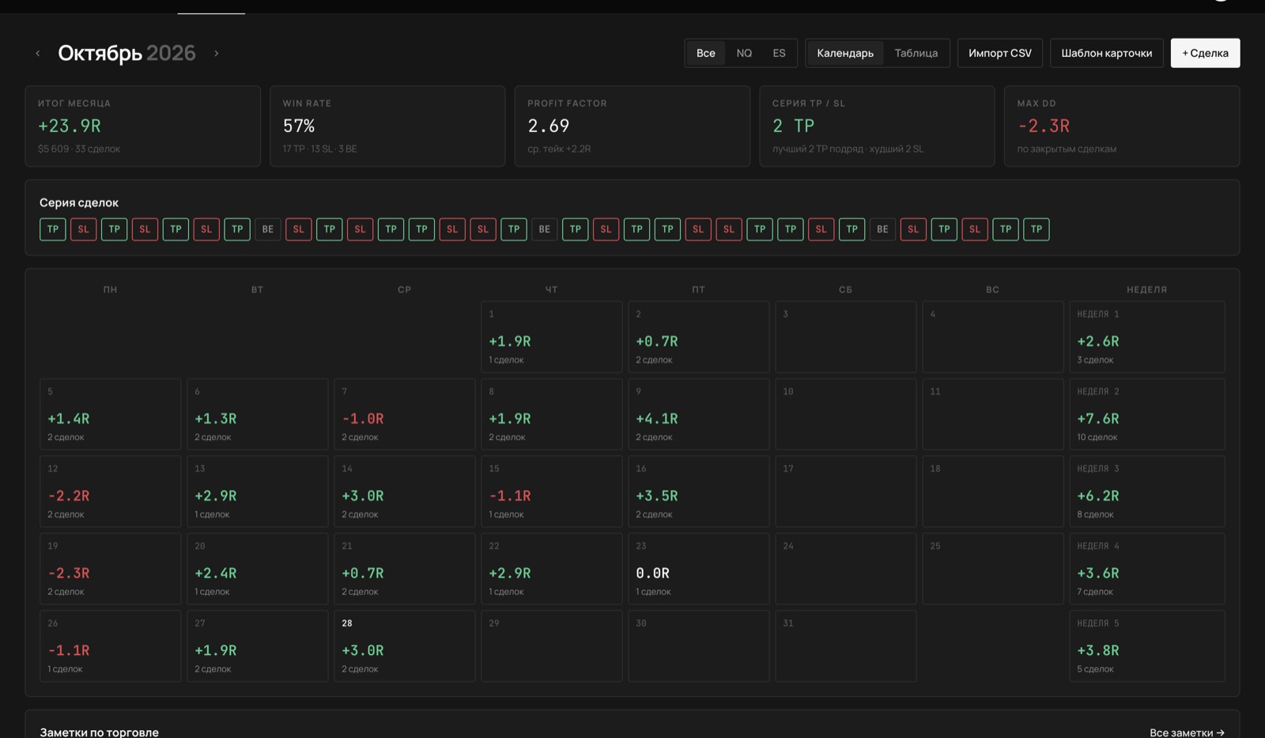
Task: Open October 7 day cell with -1.0R
Action: click(405, 414)
